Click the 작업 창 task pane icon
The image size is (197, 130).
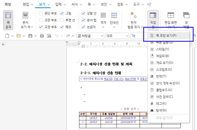coord(153,15)
